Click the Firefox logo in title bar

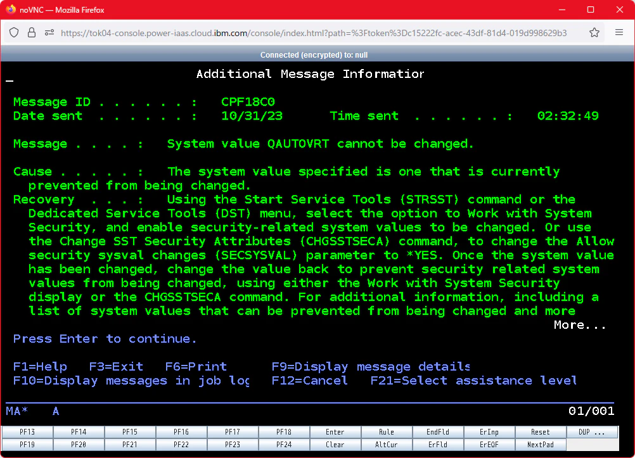[11, 10]
